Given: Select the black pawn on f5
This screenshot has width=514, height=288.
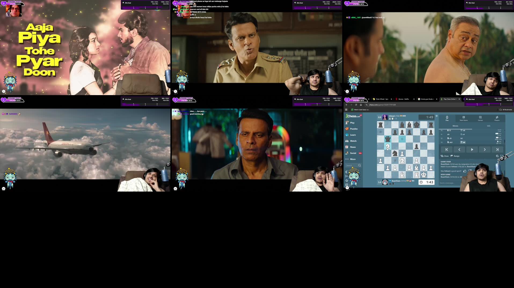Looking at the screenshot, I should [417, 146].
